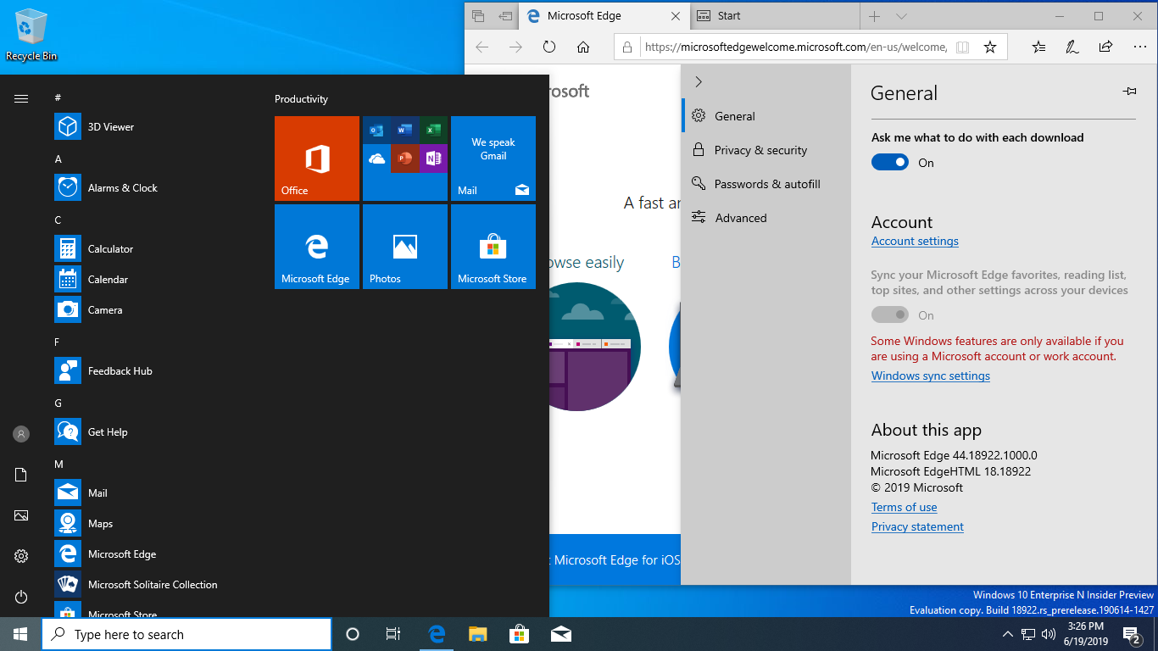Open Cortana circle on taskbar
Image resolution: width=1158 pixels, height=651 pixels.
[x=353, y=634]
